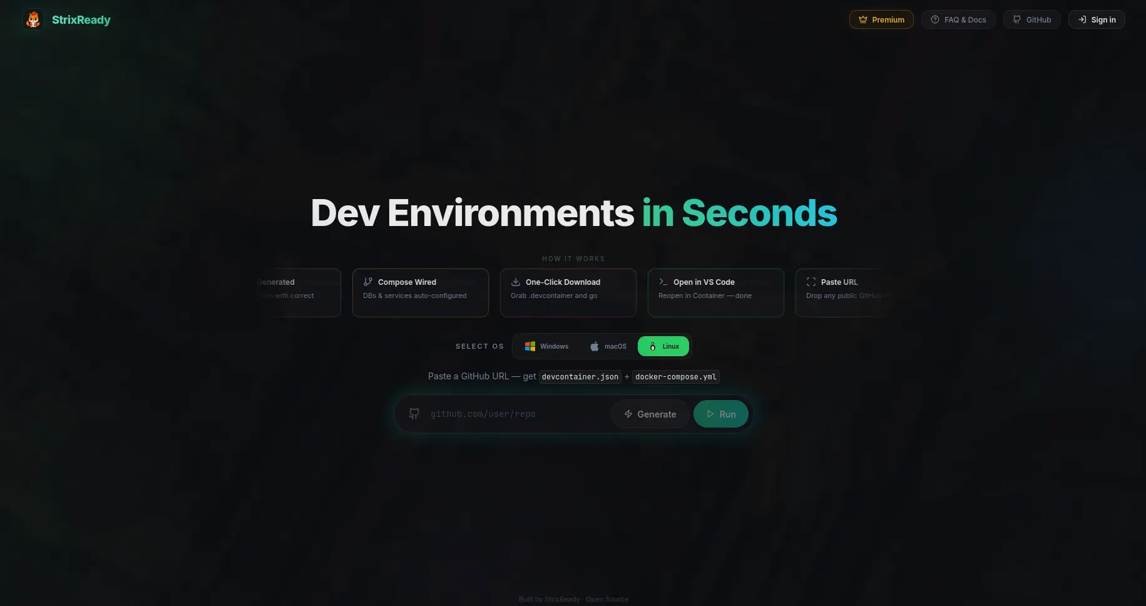Click the Sign in button
1146x606 pixels.
tap(1097, 19)
